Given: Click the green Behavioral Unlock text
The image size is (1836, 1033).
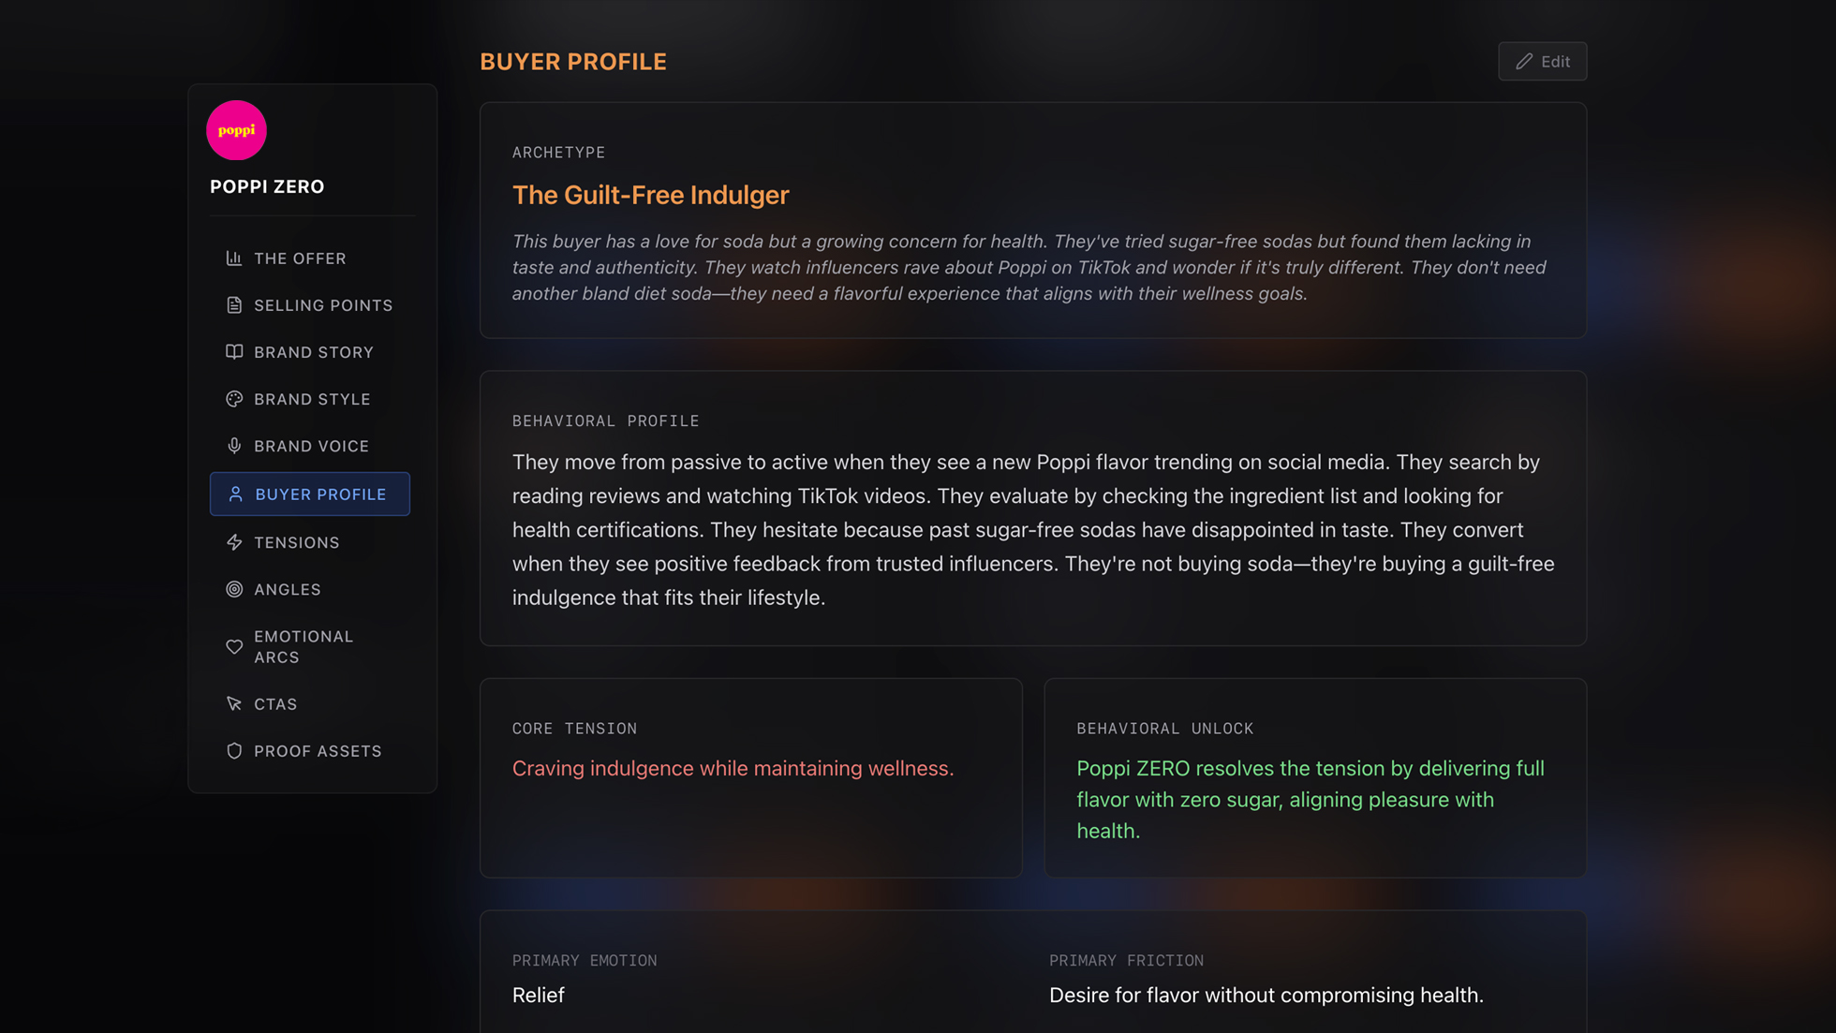Looking at the screenshot, I should click(x=1310, y=800).
